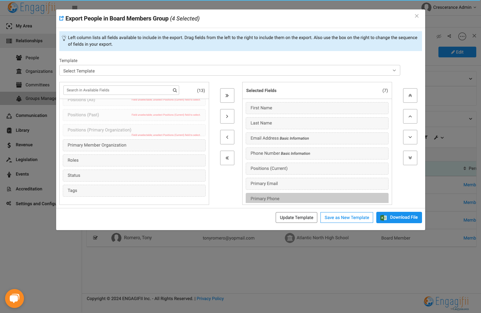The height and width of the screenshot is (313, 481).
Task: Move selected field to bottom of list
Action: tap(410, 158)
